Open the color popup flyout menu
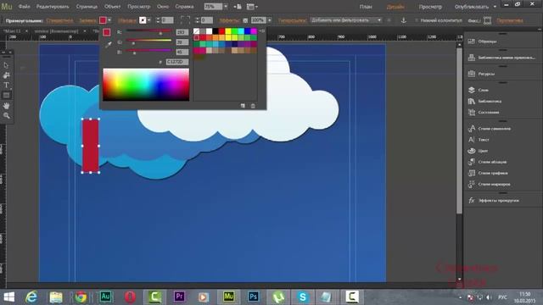Viewport: 543px width, 305px height. [x=262, y=31]
